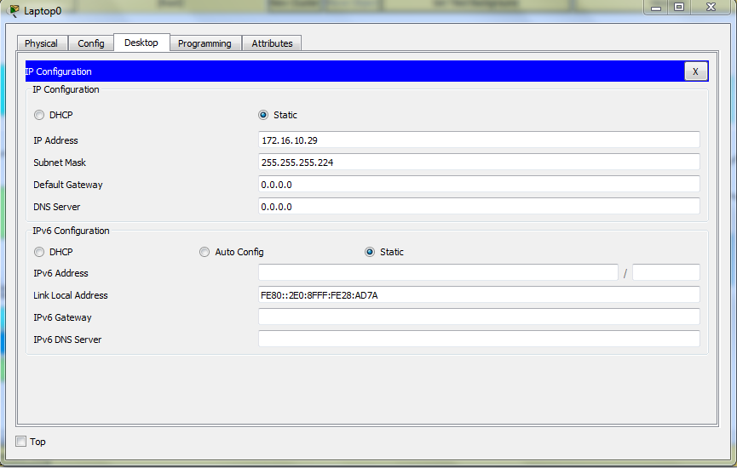737x468 pixels.
Task: Click the empty IPv6 Address field
Action: tap(438, 272)
